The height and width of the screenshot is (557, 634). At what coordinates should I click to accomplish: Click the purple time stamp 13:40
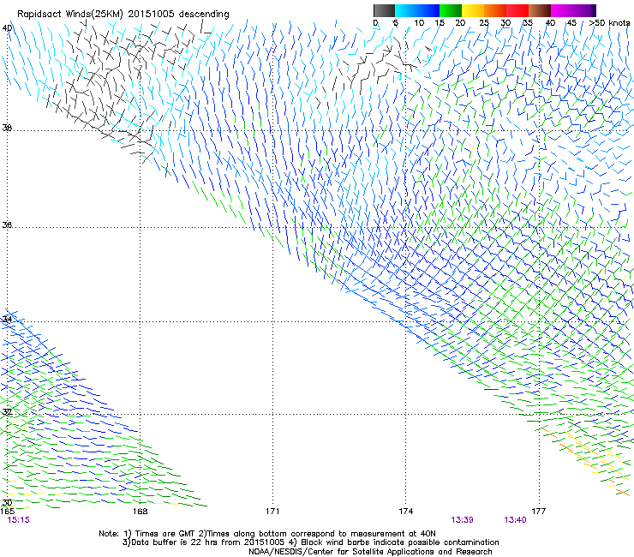pyautogui.click(x=515, y=520)
